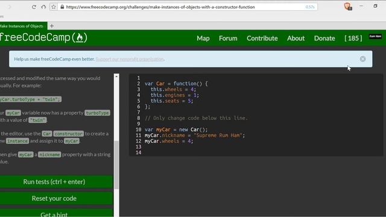Click the 0.57s load time indicator
Viewport: 386px width, 217px height.
(310, 7)
